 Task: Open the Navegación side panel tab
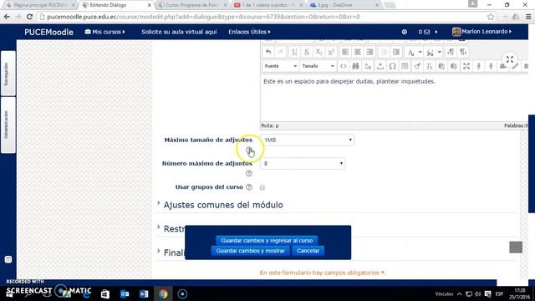(8, 74)
